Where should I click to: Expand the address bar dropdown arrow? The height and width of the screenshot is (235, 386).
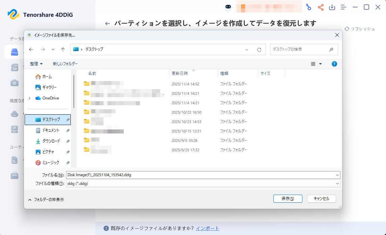click(x=246, y=49)
